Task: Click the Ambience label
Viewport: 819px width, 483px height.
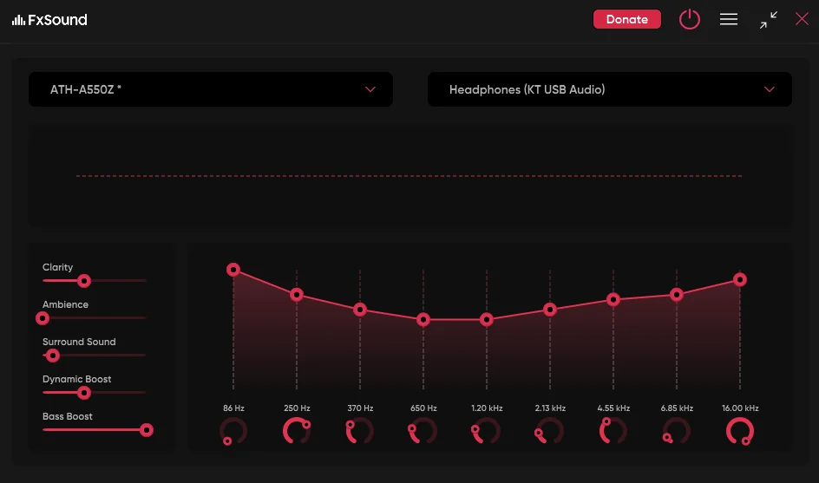Action: 65,304
